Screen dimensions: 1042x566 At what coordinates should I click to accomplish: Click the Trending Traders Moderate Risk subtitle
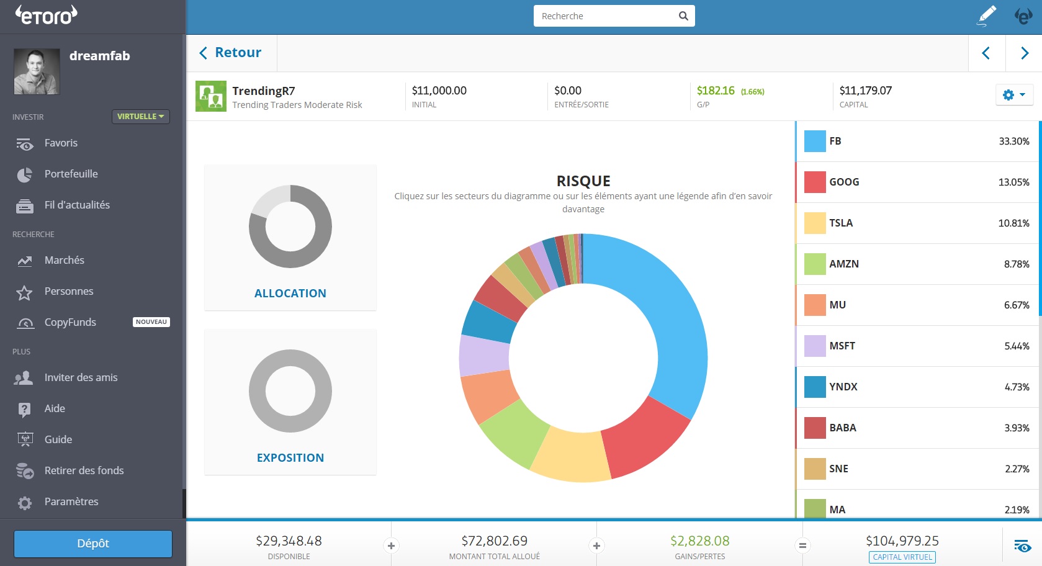[297, 105]
